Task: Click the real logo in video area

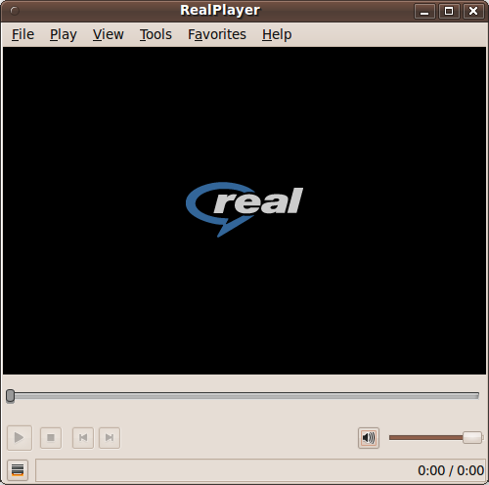Action: point(244,209)
